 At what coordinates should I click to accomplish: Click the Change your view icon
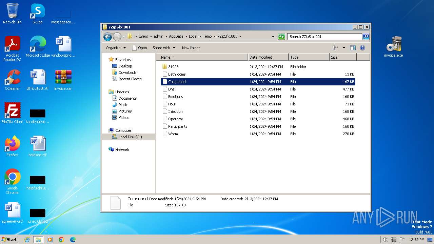[336, 48]
